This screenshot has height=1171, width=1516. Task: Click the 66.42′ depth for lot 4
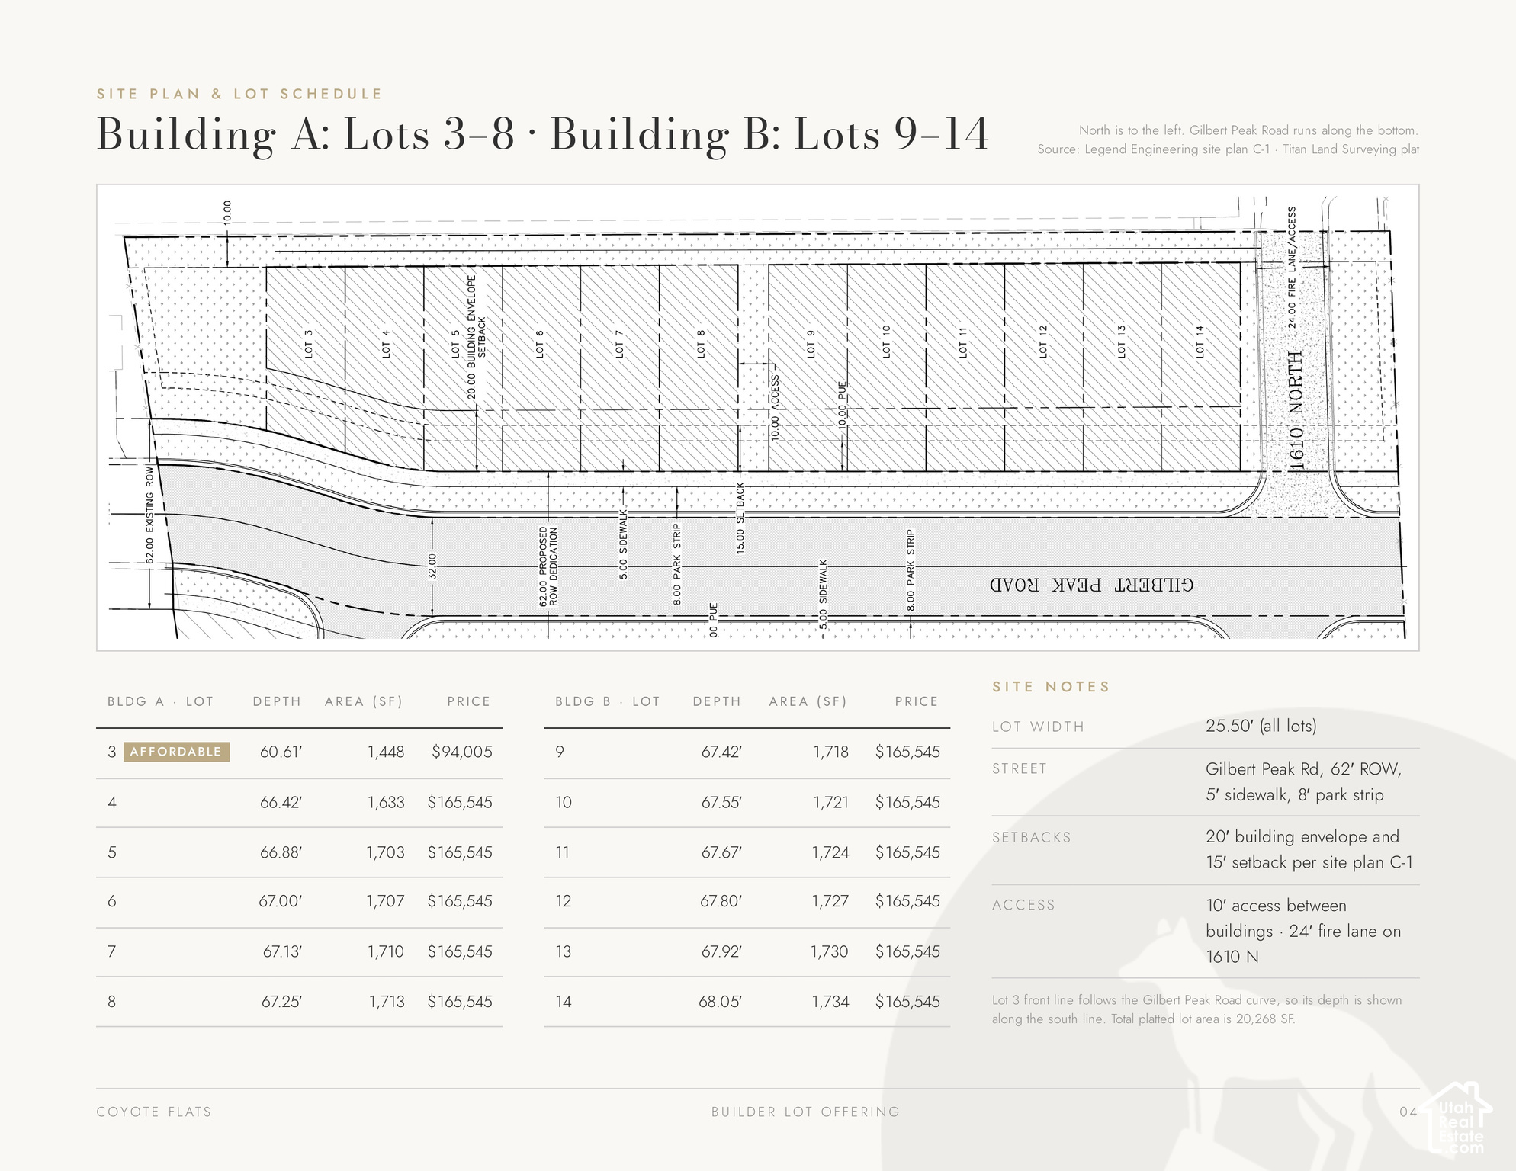(281, 802)
